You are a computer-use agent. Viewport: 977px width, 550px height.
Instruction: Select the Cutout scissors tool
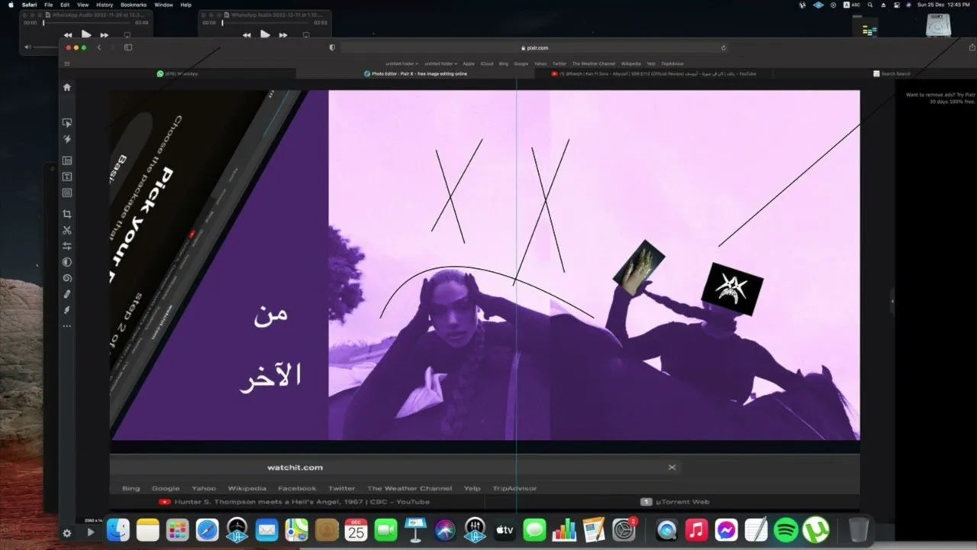tap(67, 230)
